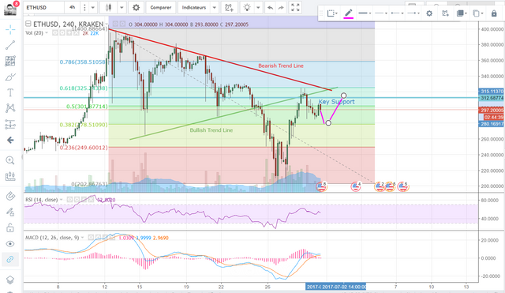The image size is (505, 293).
Task: Toggle hide all drawings eye icon
Action: 10,244
